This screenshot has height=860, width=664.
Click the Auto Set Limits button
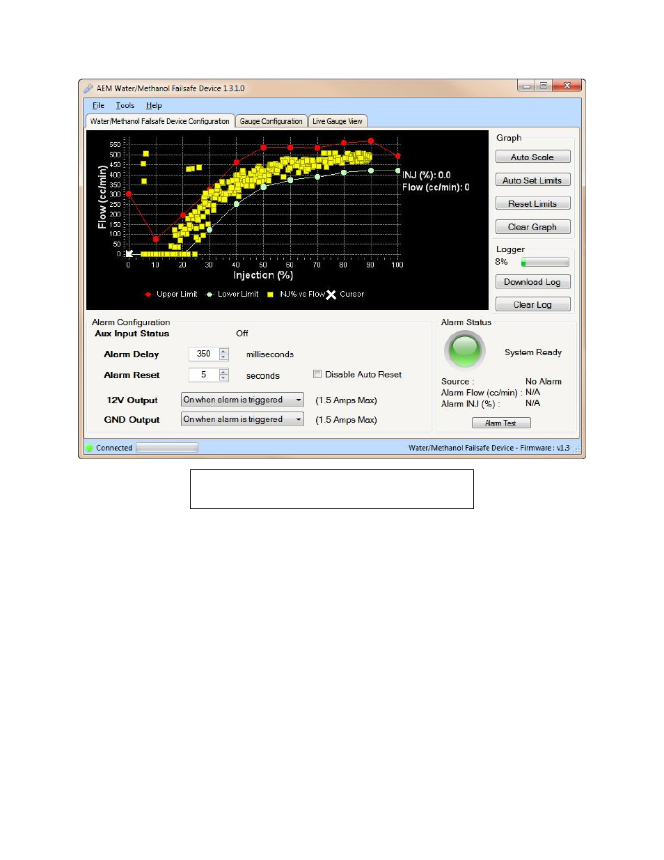(x=532, y=180)
